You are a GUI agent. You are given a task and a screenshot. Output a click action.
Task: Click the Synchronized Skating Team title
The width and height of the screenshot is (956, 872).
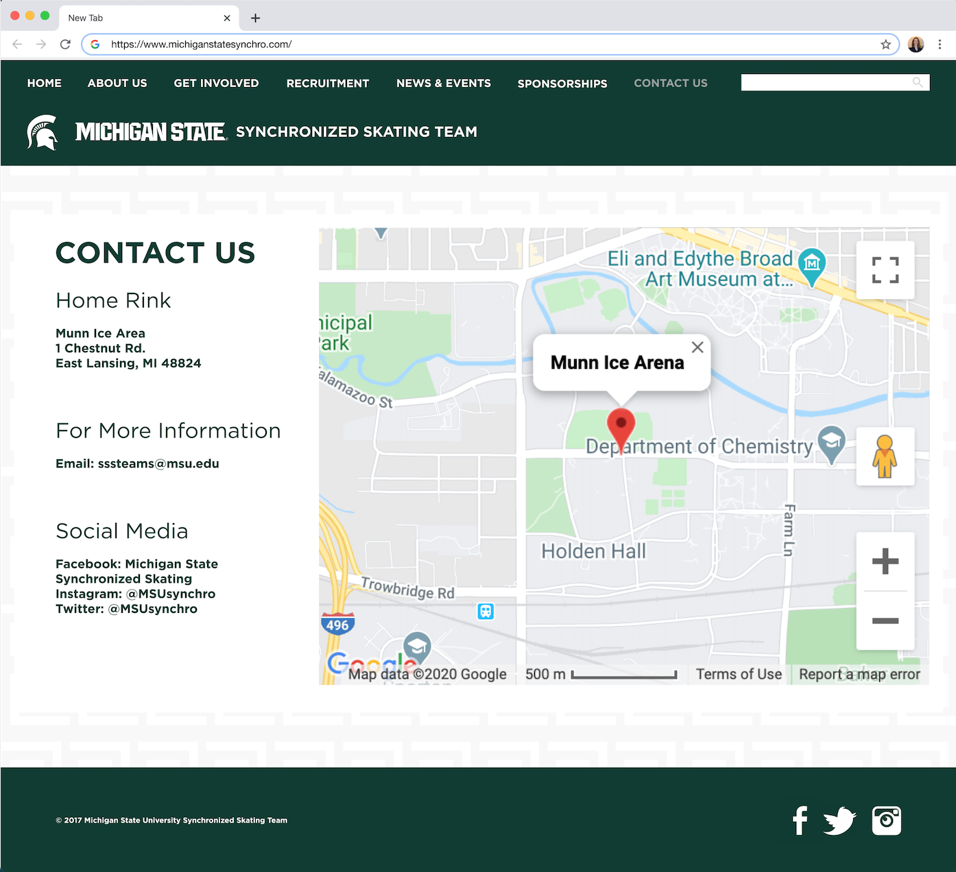pos(357,132)
